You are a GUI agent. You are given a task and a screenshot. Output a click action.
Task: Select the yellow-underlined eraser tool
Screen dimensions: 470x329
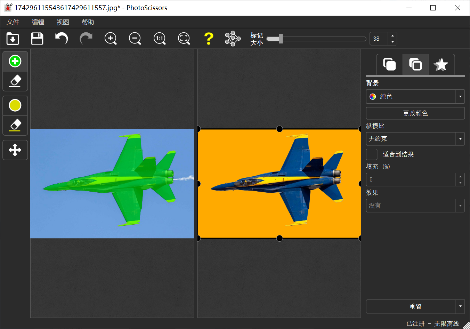click(x=15, y=125)
